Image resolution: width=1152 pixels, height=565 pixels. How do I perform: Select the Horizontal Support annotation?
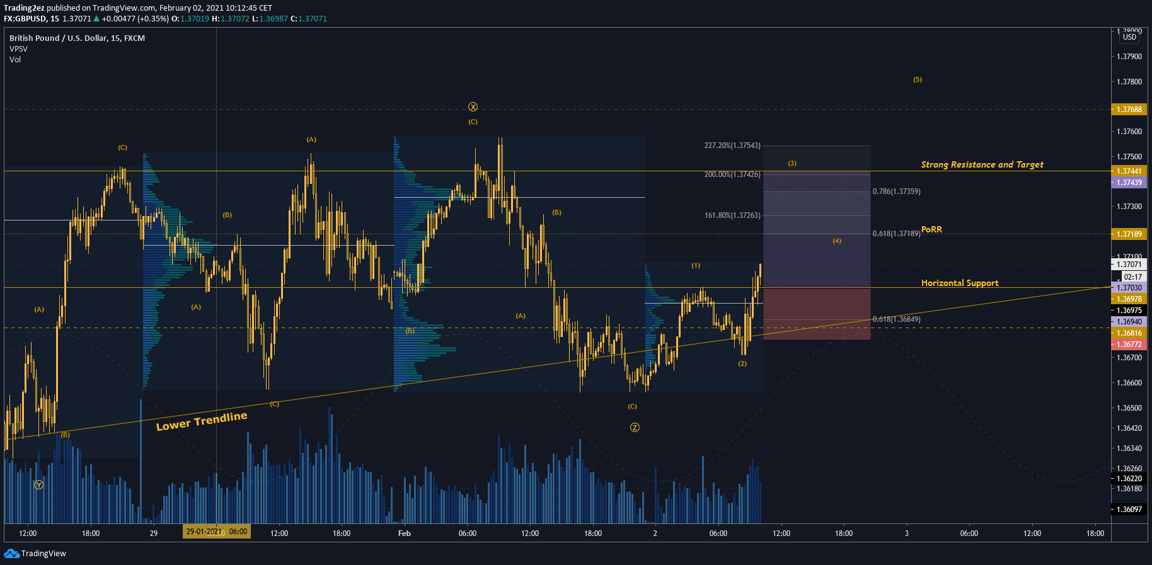click(960, 283)
